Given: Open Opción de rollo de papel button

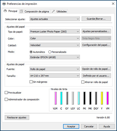Looking at the screenshot, I should [x=96, y=69].
